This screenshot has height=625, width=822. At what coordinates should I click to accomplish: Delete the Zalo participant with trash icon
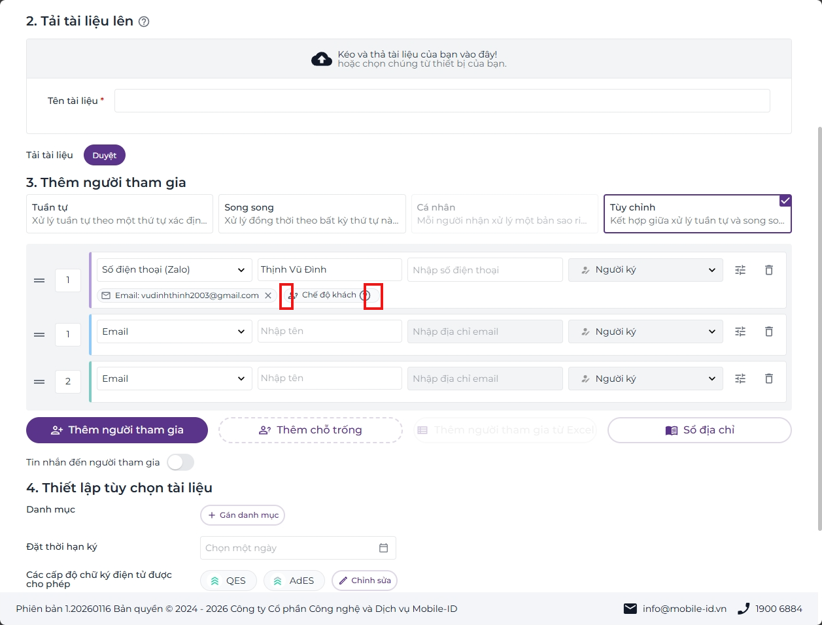pyautogui.click(x=769, y=270)
